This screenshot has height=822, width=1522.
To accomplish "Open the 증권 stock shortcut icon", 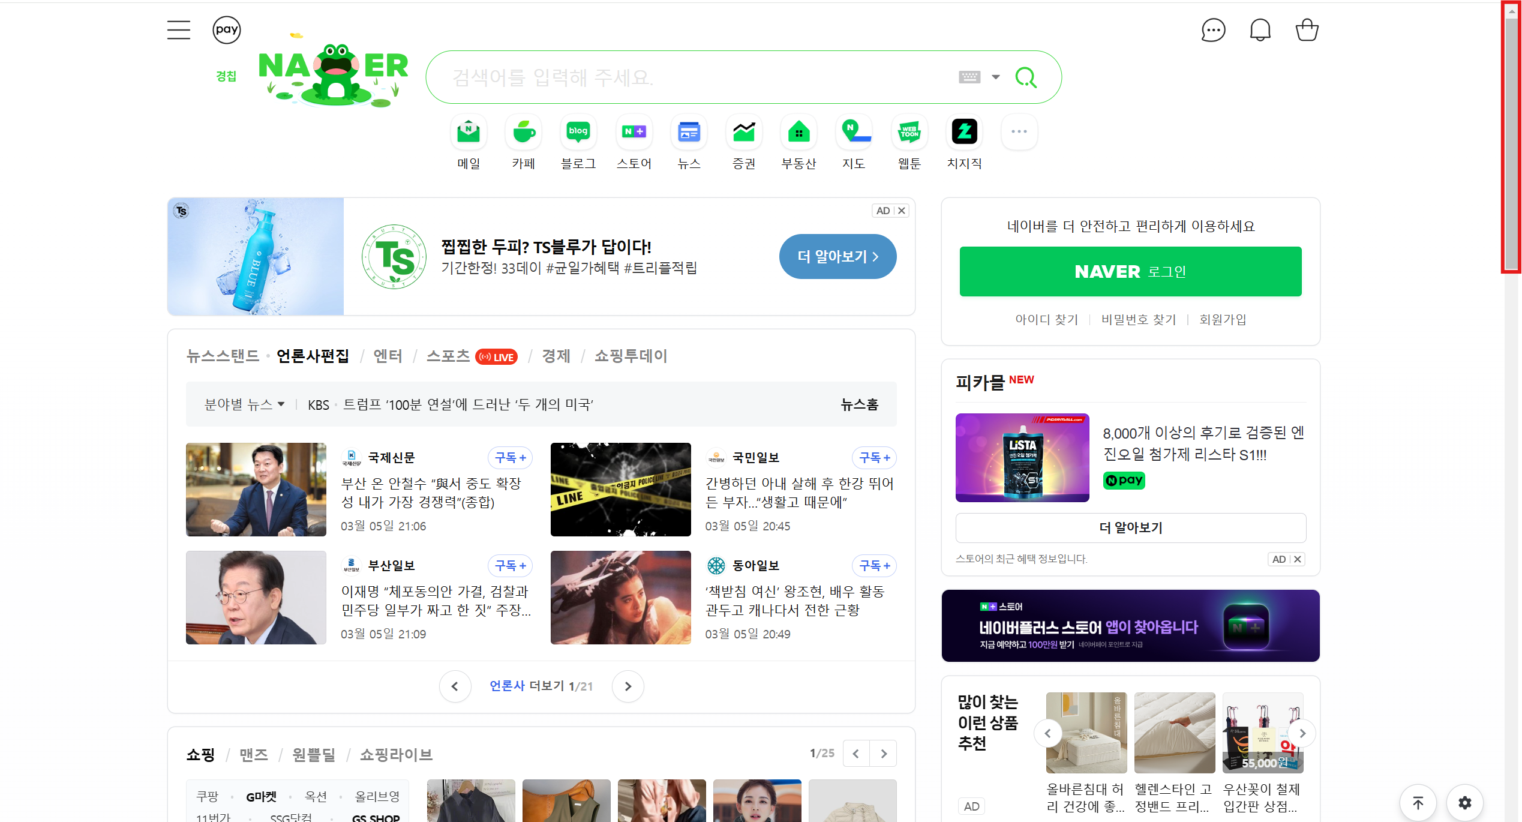I will (744, 132).
